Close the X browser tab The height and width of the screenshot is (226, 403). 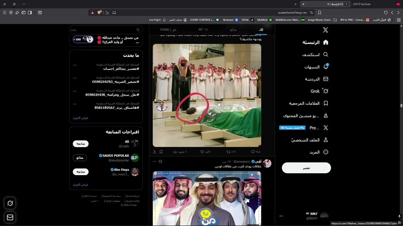click(303, 4)
